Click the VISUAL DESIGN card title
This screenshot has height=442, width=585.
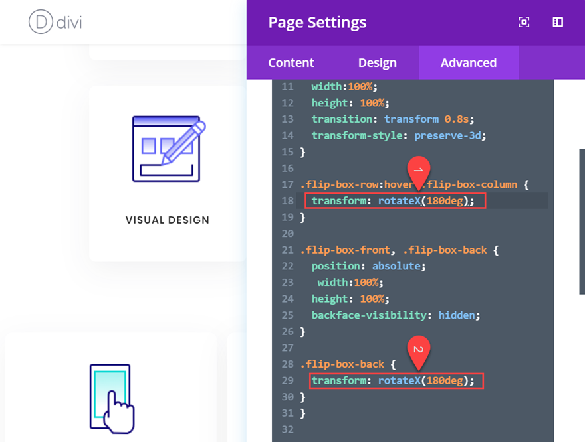point(167,220)
